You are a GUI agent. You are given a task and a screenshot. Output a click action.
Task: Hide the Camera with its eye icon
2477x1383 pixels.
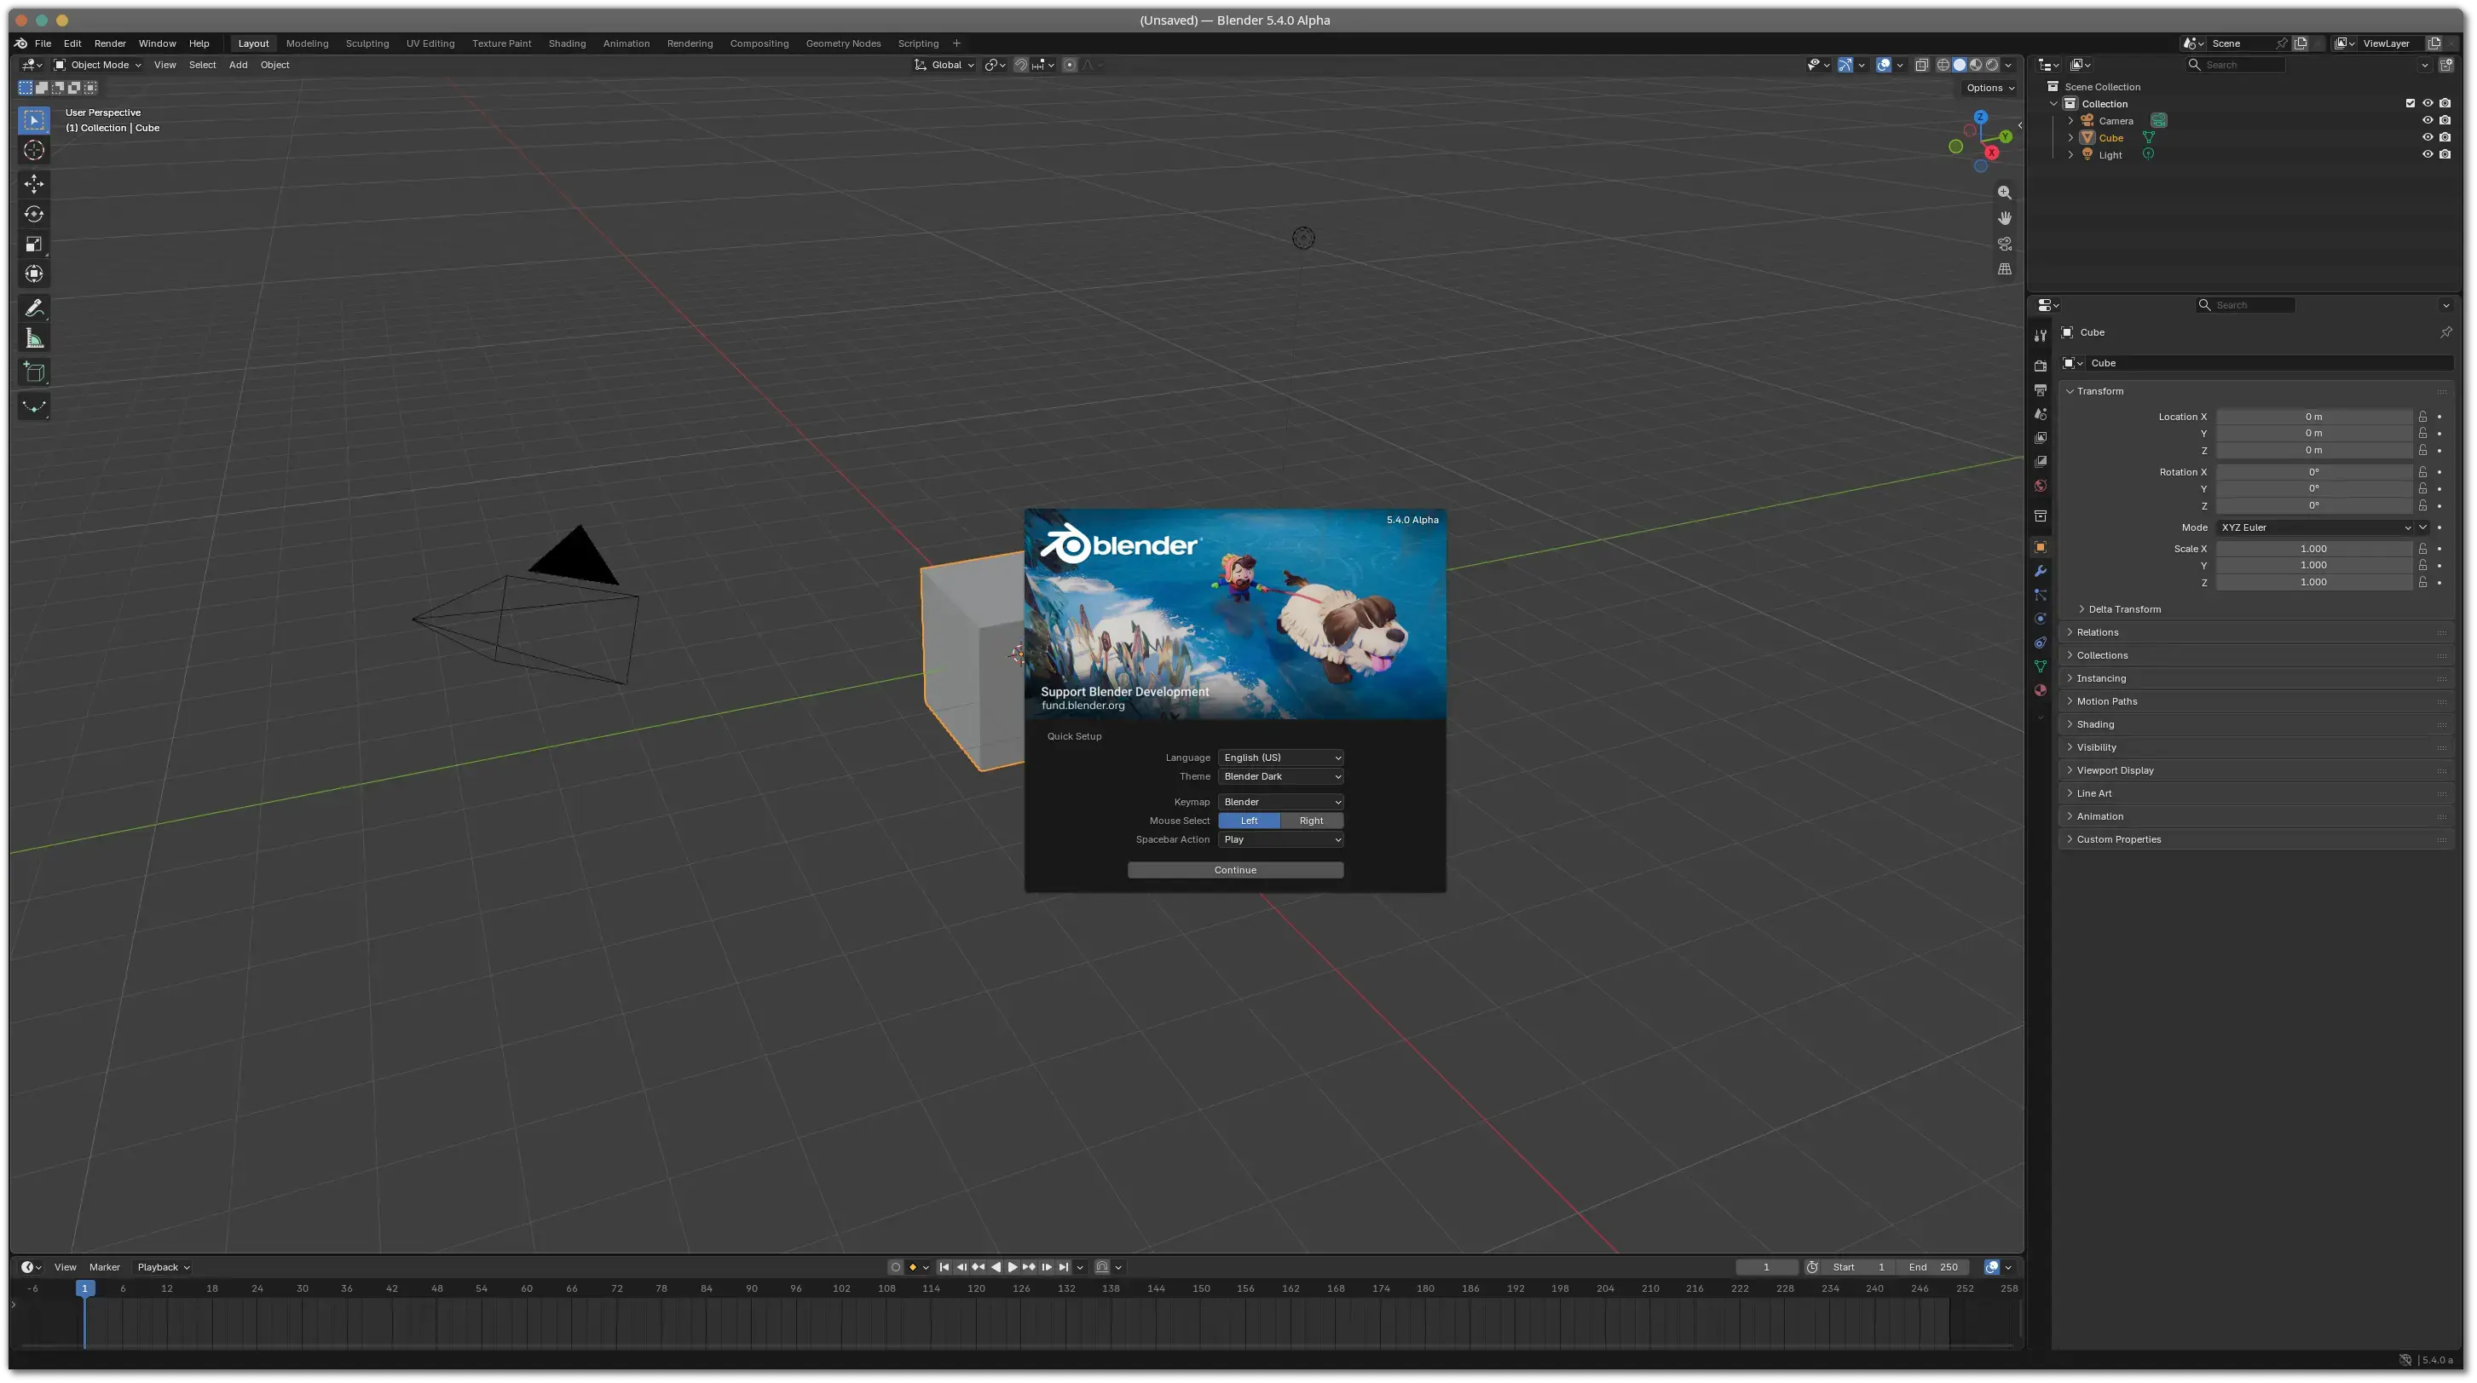pos(2427,120)
